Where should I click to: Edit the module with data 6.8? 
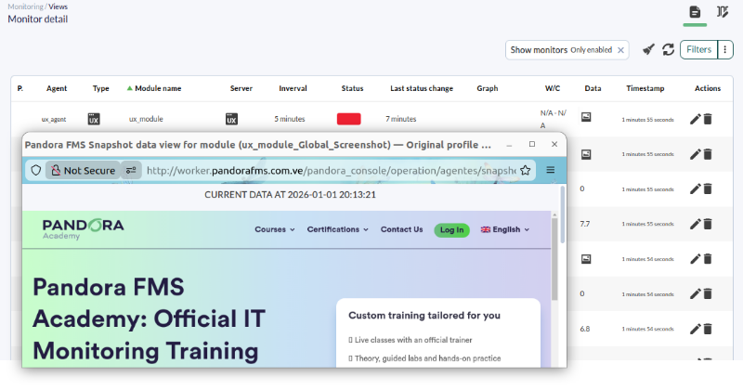[695, 329]
